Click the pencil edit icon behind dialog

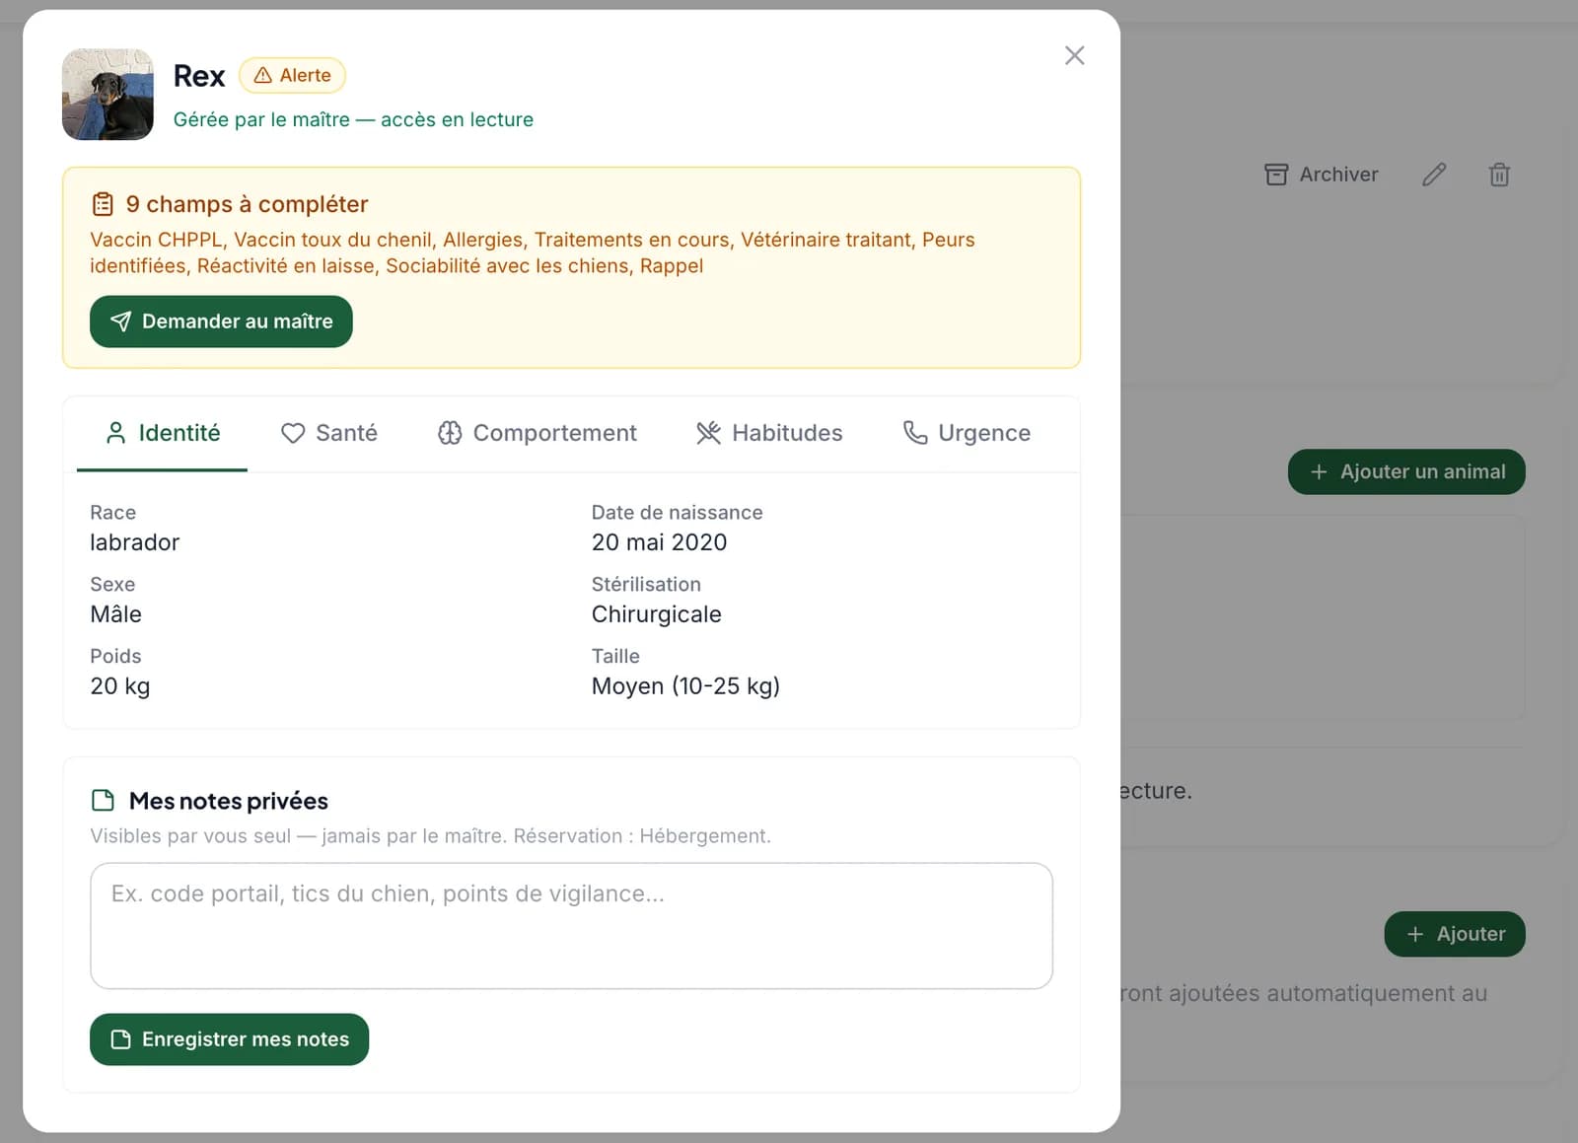[x=1434, y=175]
